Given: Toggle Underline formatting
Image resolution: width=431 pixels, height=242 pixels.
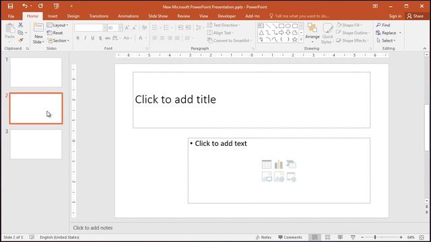Looking at the screenshot, I should (x=93, y=38).
